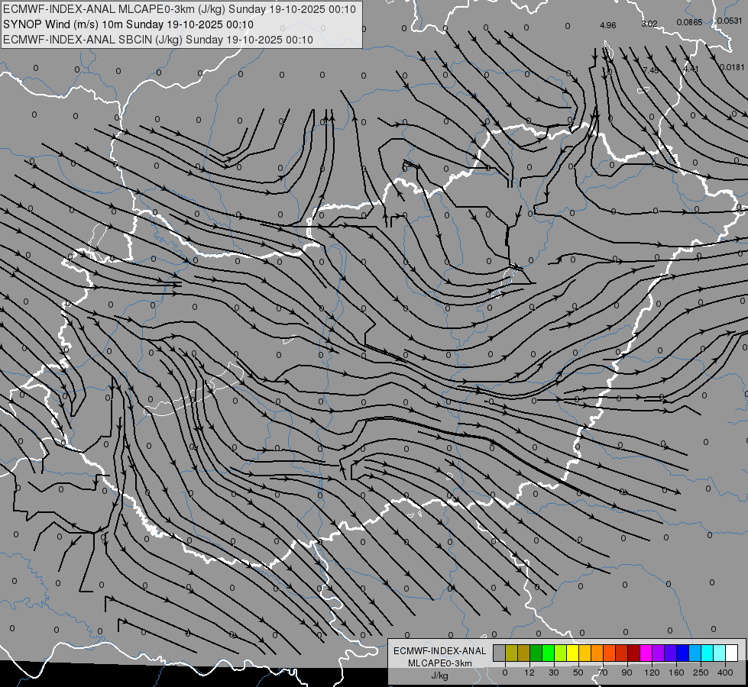Viewport: 748px width, 687px height.
Task: Click the legend label 160
Action: point(676,672)
